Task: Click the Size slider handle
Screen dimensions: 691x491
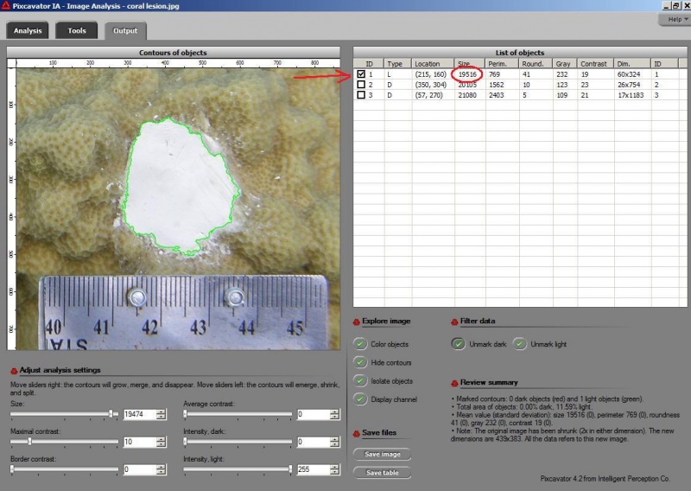Action: point(111,414)
